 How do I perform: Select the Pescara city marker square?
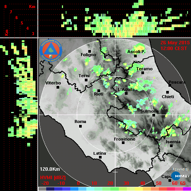click(170, 85)
